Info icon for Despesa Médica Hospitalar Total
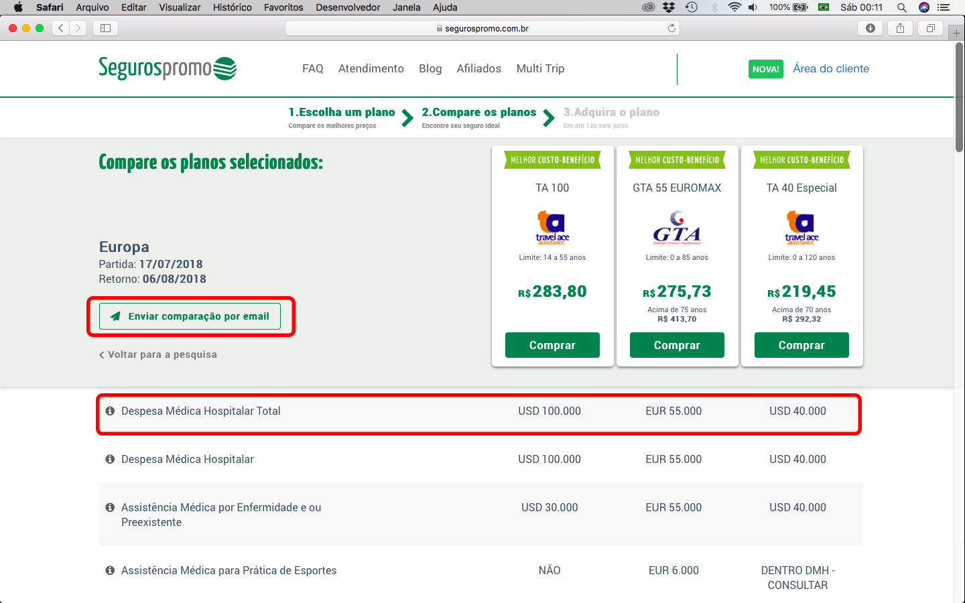Image resolution: width=965 pixels, height=603 pixels. click(x=110, y=411)
